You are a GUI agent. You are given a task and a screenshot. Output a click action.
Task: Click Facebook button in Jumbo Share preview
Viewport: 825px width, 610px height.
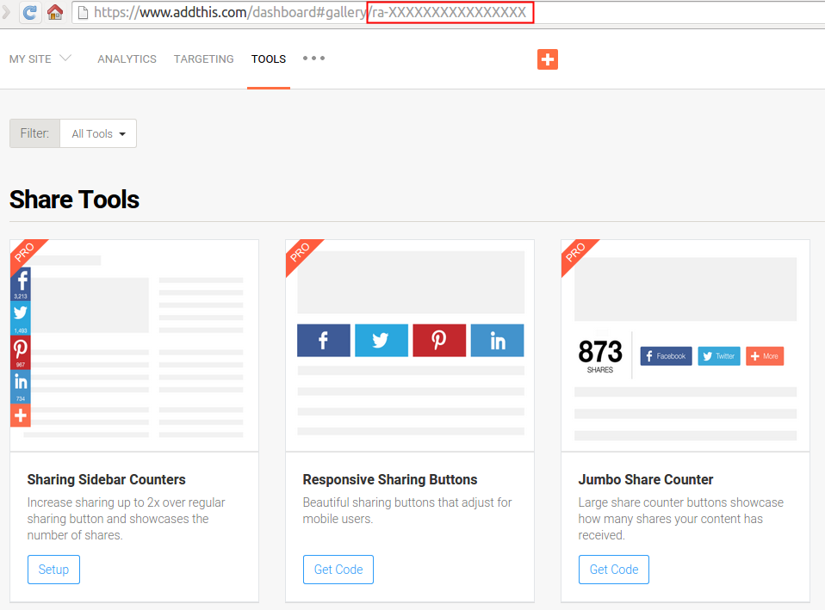[666, 356]
